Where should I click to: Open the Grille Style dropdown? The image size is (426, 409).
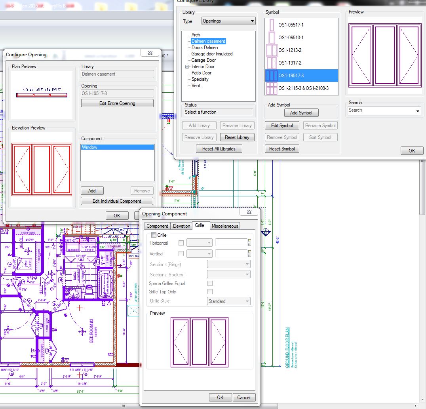(229, 301)
